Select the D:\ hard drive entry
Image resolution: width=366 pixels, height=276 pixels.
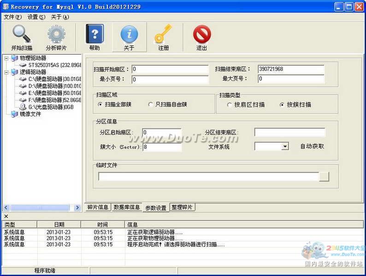[x=50, y=86]
